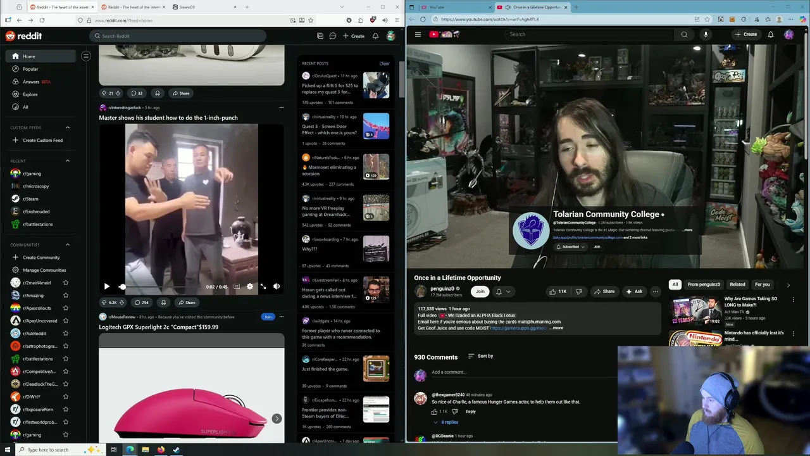The image size is (810, 456).
Task: Bookmark page in Firefox address bar star
Action: pos(310,20)
